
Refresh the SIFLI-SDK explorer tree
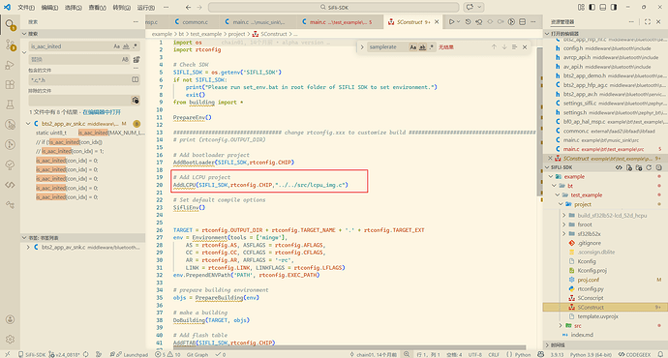(649, 167)
